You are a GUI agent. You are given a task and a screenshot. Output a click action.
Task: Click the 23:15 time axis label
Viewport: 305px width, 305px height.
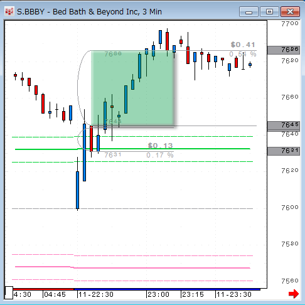[x=193, y=294]
